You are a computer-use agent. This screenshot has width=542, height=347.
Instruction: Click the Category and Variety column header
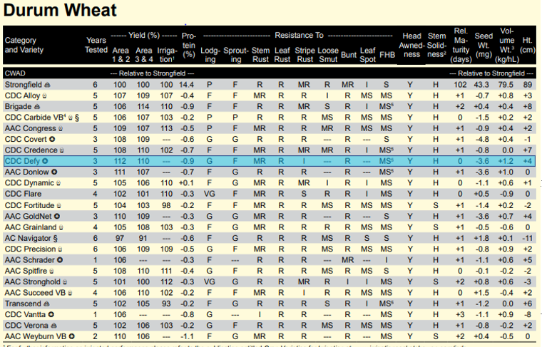click(24, 45)
